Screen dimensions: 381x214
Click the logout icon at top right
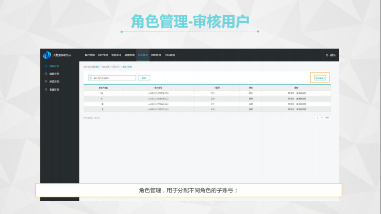tap(327, 55)
